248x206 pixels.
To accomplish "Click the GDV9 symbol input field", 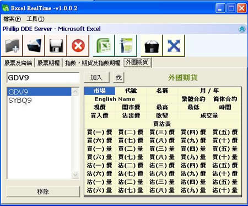I will 43,77.
